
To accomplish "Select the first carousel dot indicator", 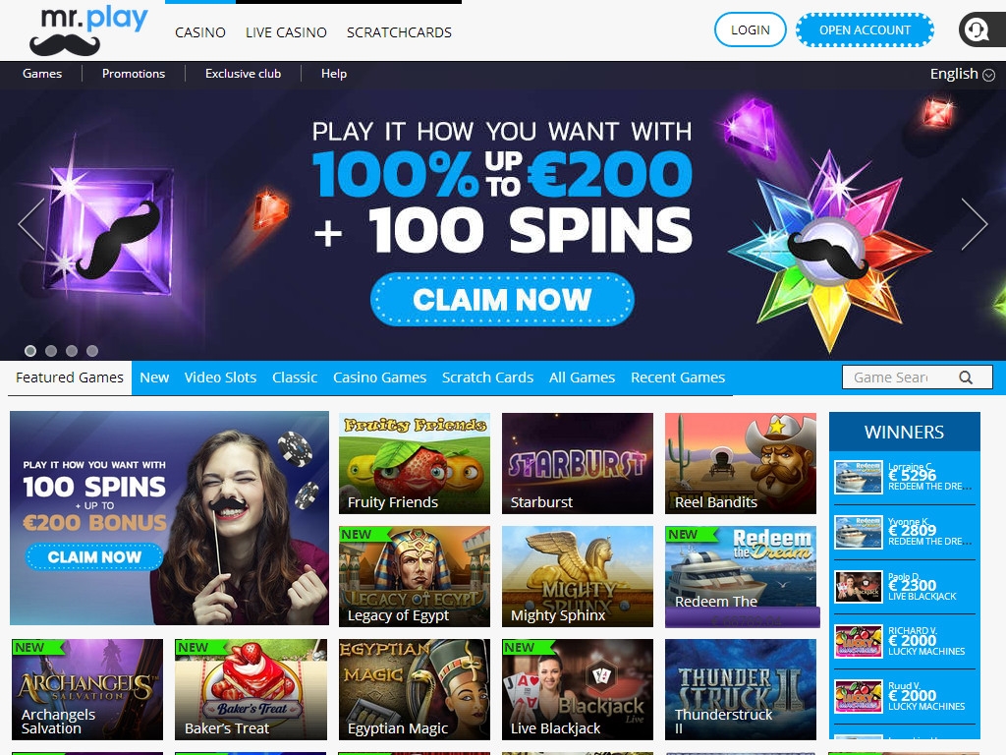I will pos(30,351).
